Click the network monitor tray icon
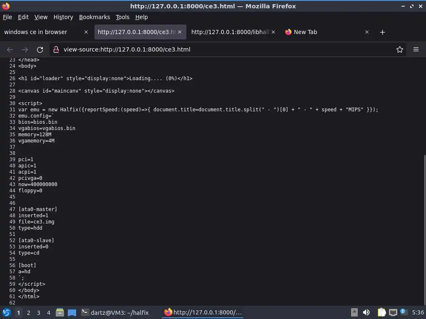Image resolution: width=426 pixels, height=319 pixels. pyautogui.click(x=393, y=312)
